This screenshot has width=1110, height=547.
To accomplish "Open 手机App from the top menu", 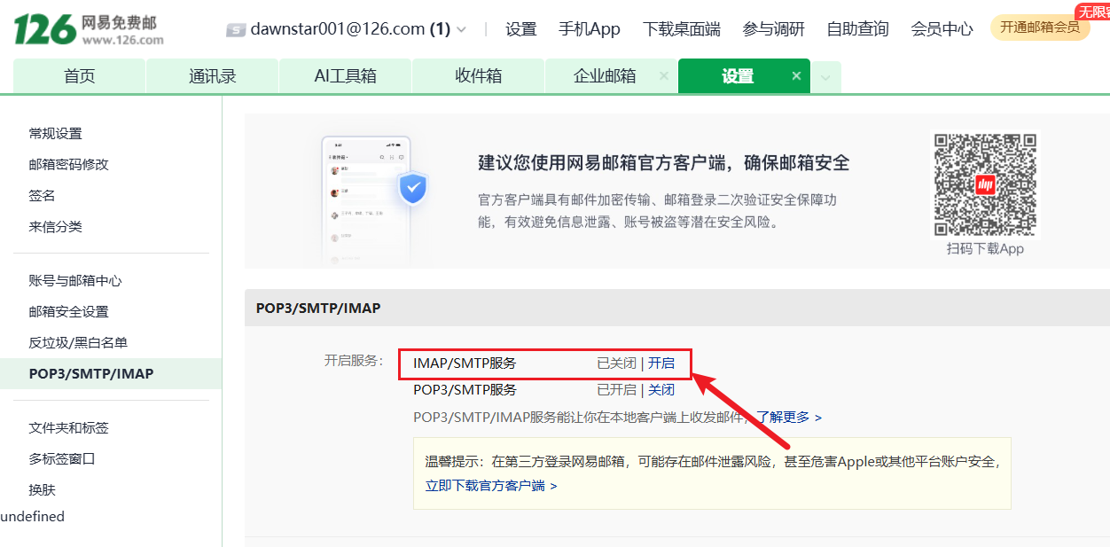I will point(589,29).
